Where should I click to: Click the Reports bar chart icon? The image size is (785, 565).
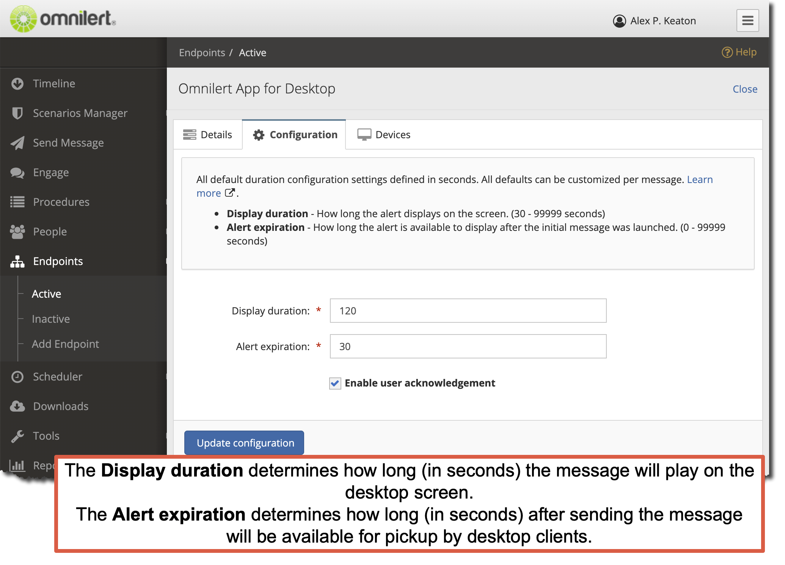(x=17, y=466)
